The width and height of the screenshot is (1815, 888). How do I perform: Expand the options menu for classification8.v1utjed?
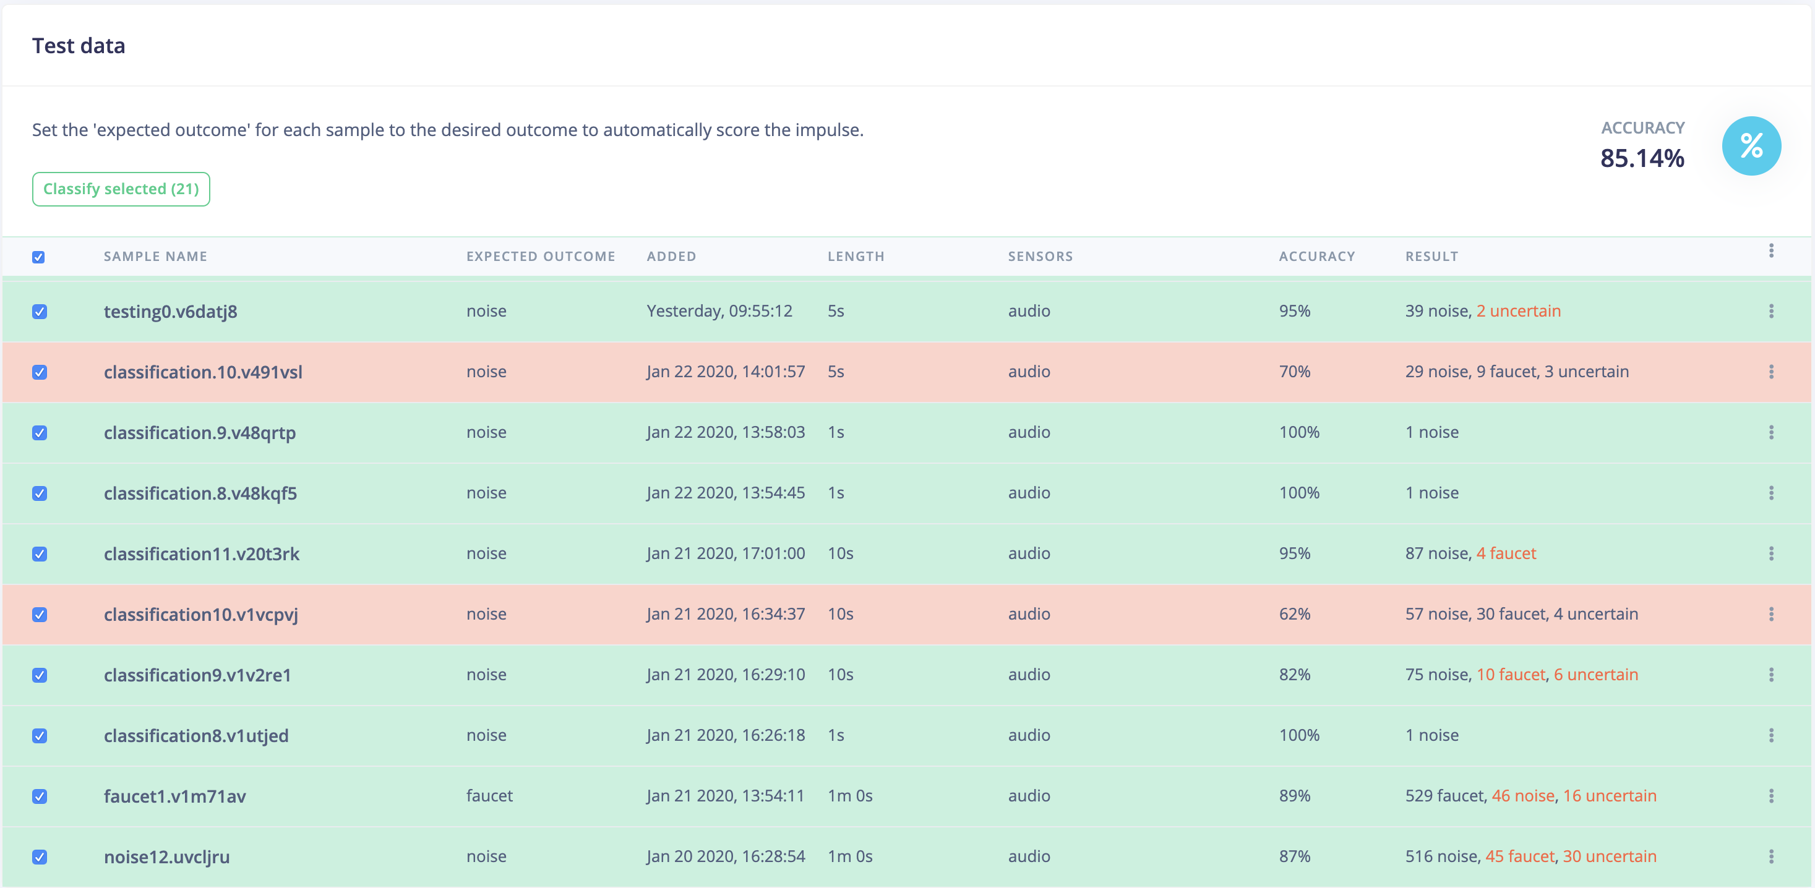click(1770, 735)
